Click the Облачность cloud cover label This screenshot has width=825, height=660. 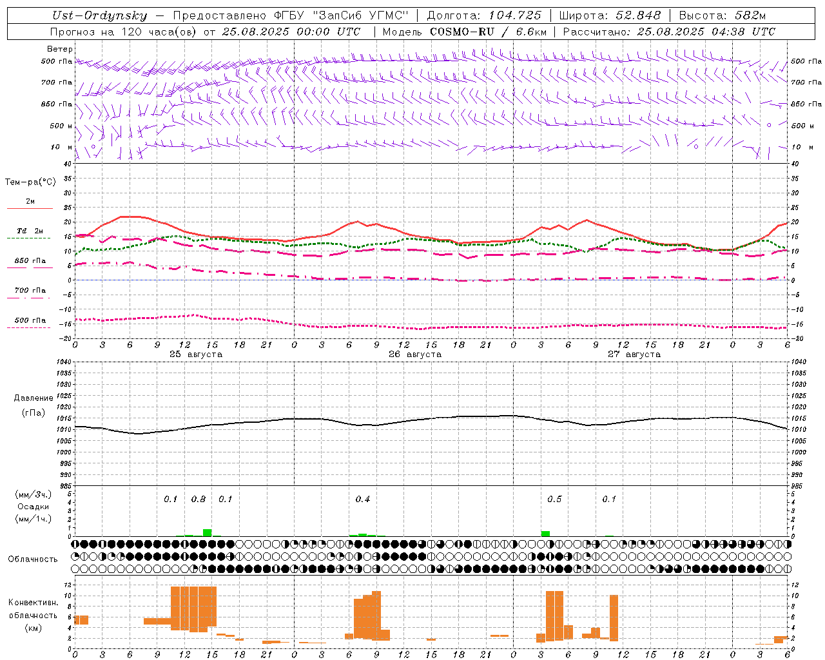click(33, 559)
